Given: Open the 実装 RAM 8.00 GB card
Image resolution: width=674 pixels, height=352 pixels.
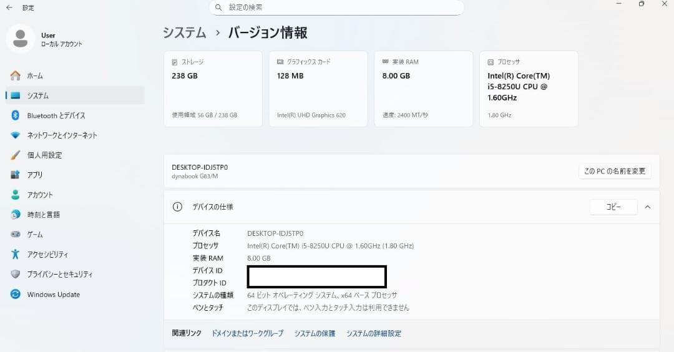Looking at the screenshot, I should pyautogui.click(x=423, y=89).
